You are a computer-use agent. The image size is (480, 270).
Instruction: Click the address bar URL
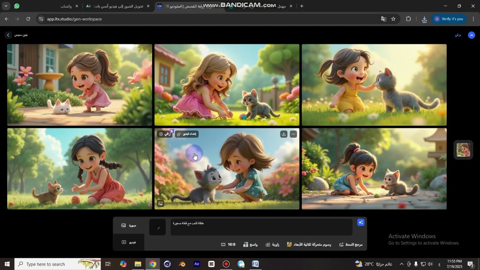74,19
